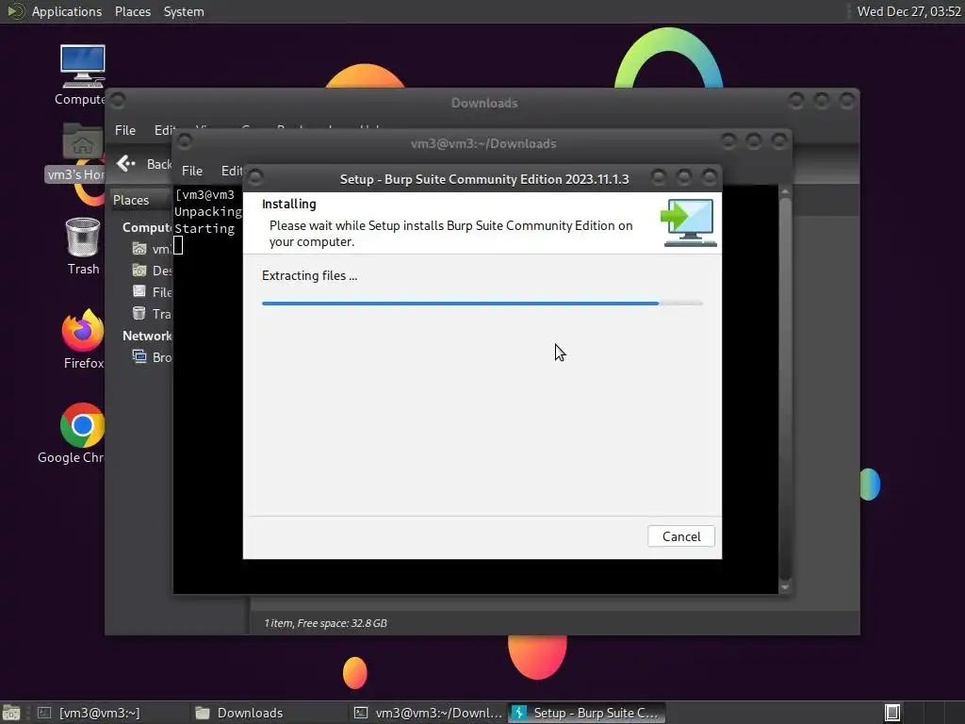The width and height of the screenshot is (965, 724).
Task: Open the File menu in the terminal window
Action: [x=192, y=171]
